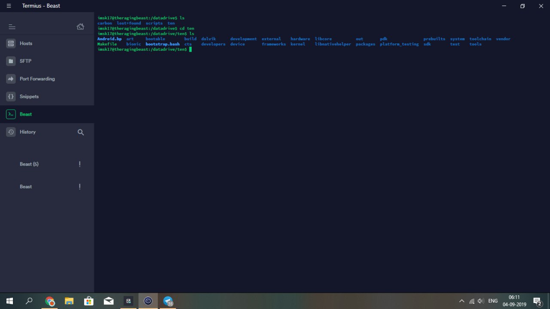This screenshot has width=550, height=309.
Task: Click the 'libnativehelper' directory name
Action: click(x=333, y=44)
